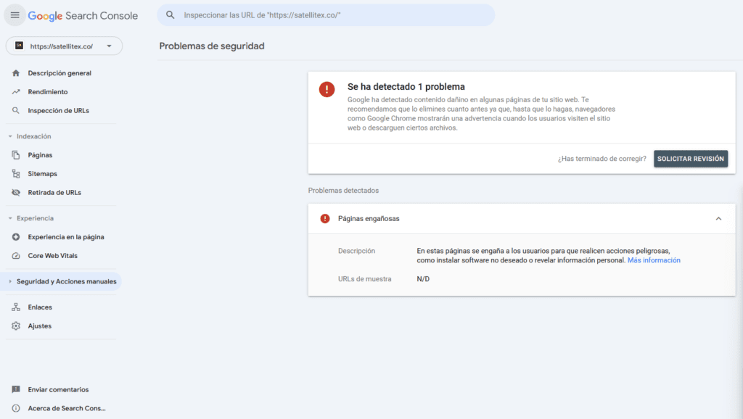Select Experiencia en la página in sidebar
This screenshot has height=419, width=743.
(x=16, y=236)
